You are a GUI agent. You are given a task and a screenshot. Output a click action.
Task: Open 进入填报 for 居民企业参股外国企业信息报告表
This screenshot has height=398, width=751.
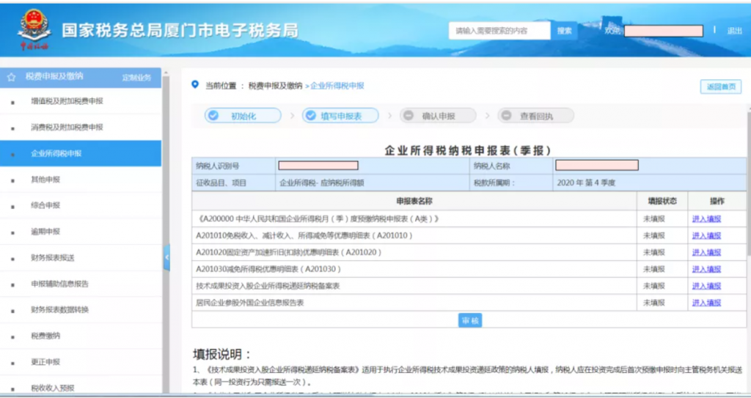[706, 303]
